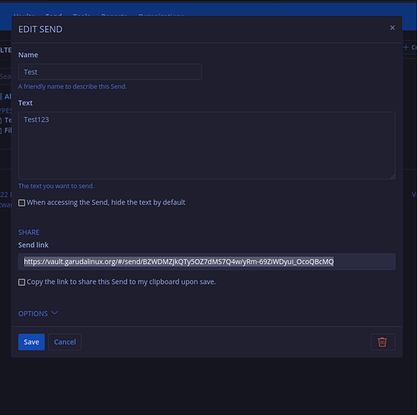The width and height of the screenshot is (417, 415).
Task: Enable hide the text by default
Action: pos(22,203)
